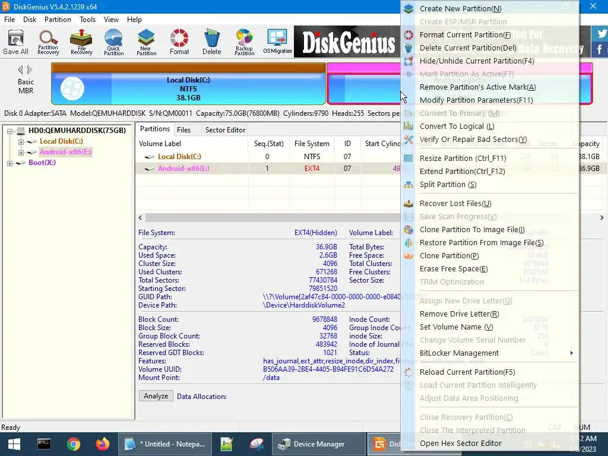Screen dimensions: 608x456
Task: Select Modify Partition Parameters(F11)
Action: [x=476, y=100]
